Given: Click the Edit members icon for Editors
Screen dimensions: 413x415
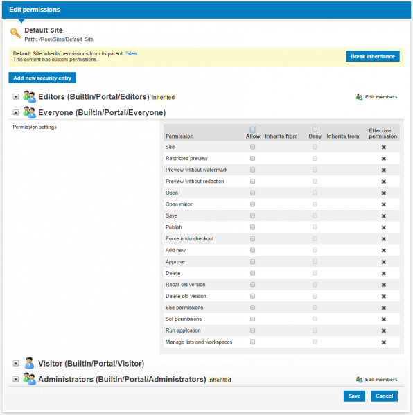Looking at the screenshot, I should tap(359, 97).
